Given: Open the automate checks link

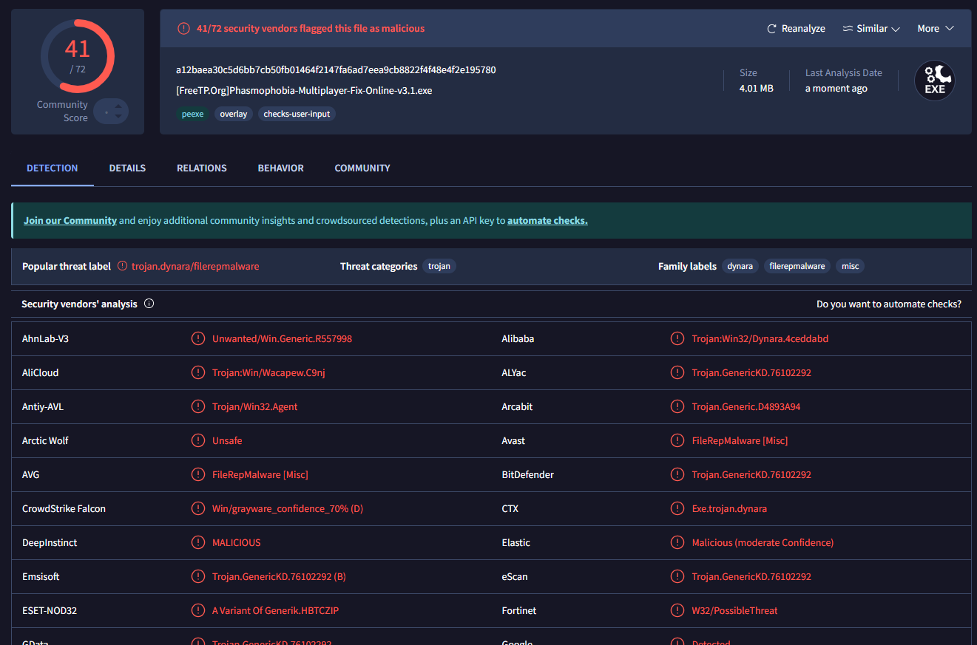Looking at the screenshot, I should pos(547,221).
